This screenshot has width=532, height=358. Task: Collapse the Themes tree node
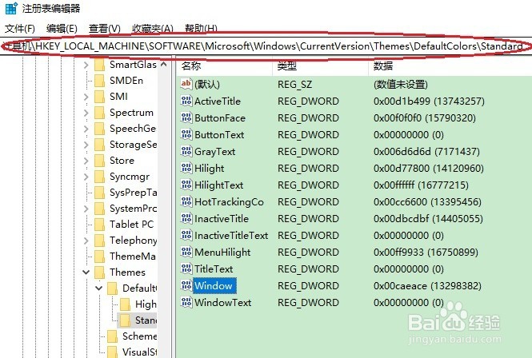86,272
